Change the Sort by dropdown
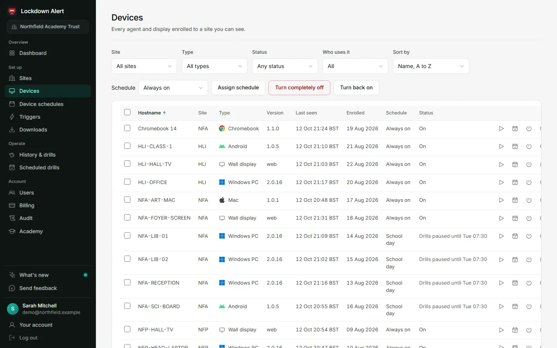 431,66
